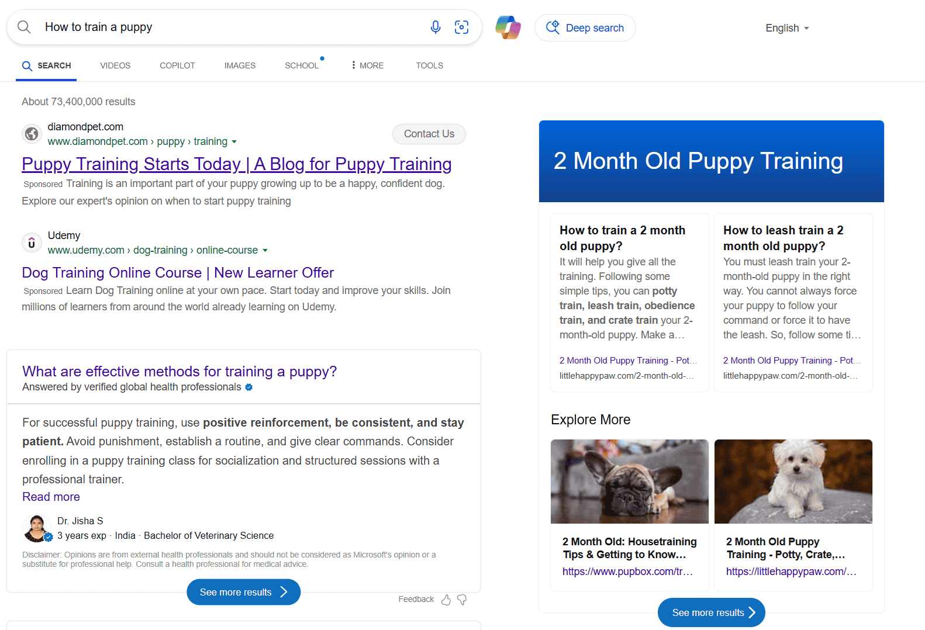This screenshot has width=925, height=630.
Task: Start voice search with the microphone icon
Action: [x=436, y=27]
